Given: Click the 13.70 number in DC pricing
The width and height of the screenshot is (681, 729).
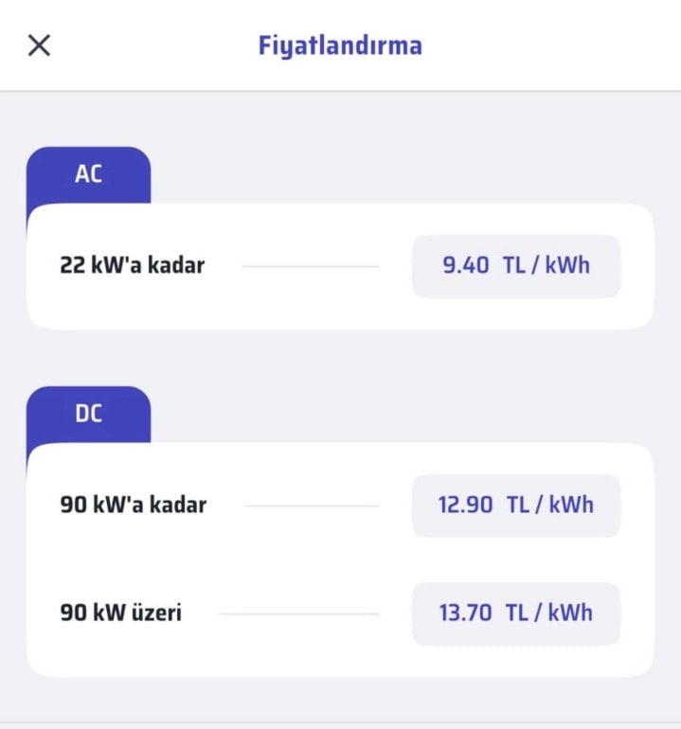Looking at the screenshot, I should 466,613.
